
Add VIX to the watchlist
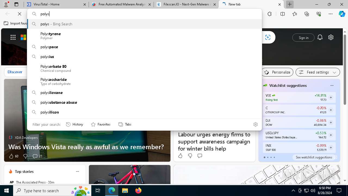click(x=331, y=97)
